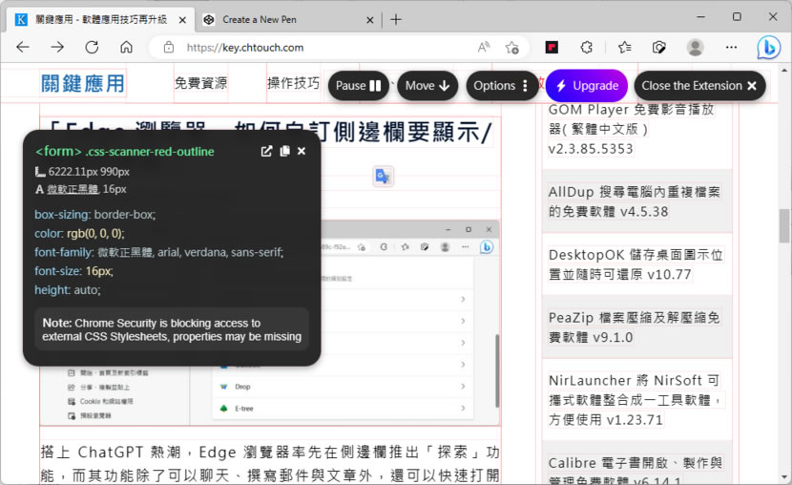Open the 免費資源 navigation menu

point(201,83)
